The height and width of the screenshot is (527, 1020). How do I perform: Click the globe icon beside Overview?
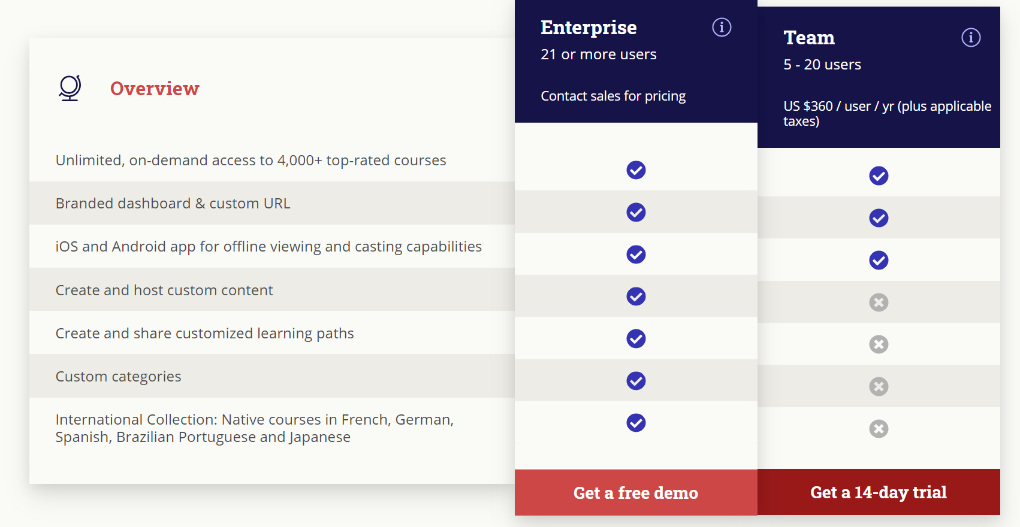(70, 88)
